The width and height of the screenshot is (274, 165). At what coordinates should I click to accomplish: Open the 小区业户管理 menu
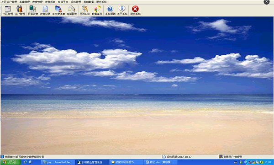coord(9,2)
